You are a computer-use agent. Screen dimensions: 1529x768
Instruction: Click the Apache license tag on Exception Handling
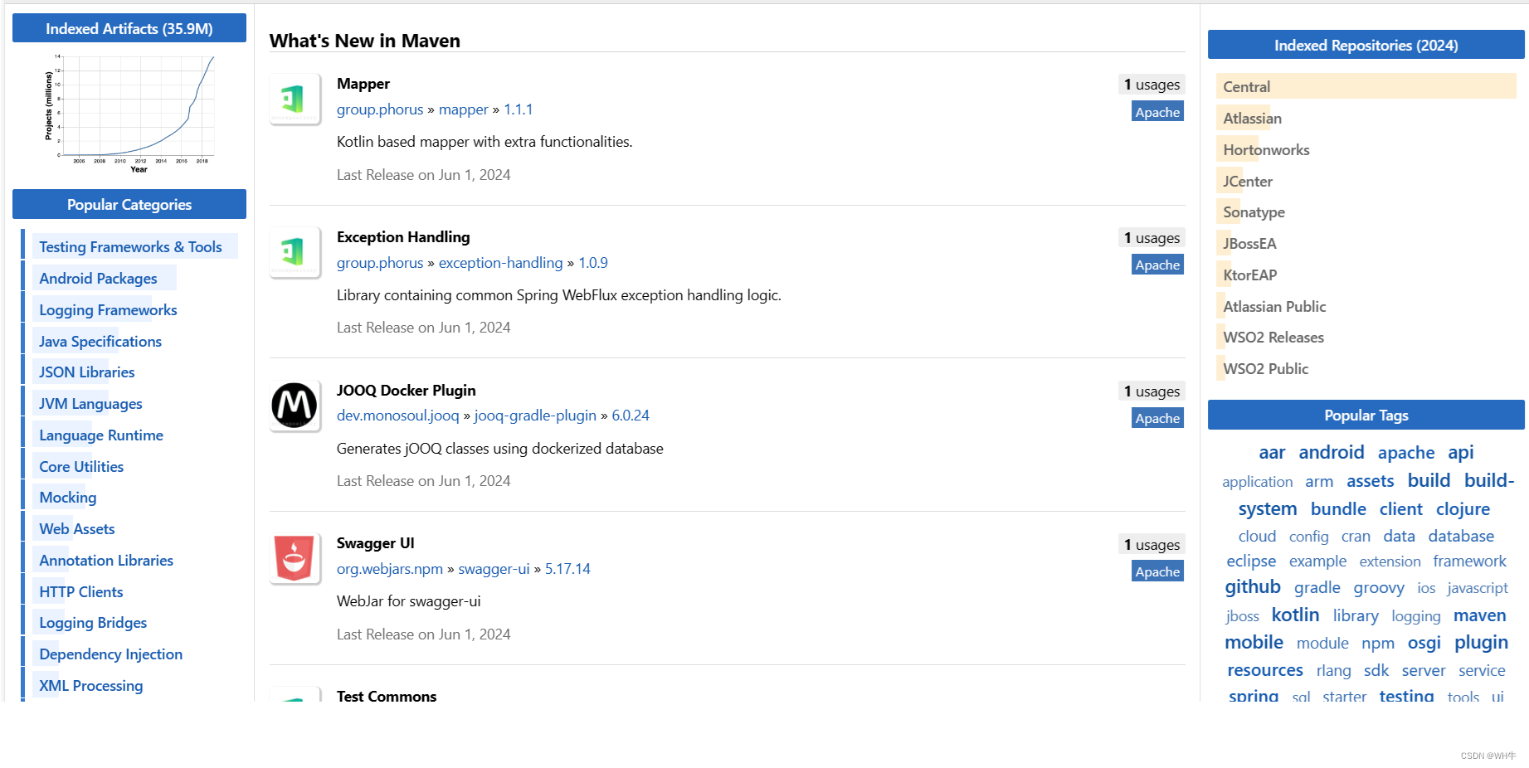pyautogui.click(x=1157, y=265)
